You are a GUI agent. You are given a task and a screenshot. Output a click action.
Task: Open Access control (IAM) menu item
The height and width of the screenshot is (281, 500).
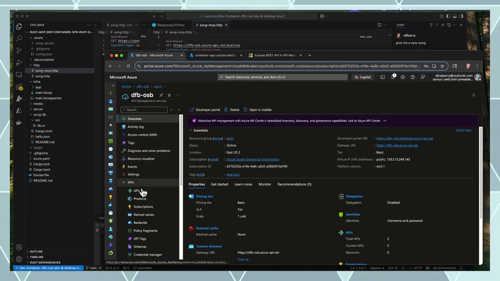click(142, 135)
